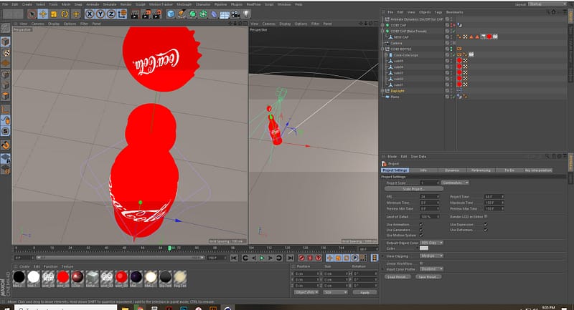574x310 pixels.
Task: Select Texture mode checkerboard in left sidebar
Action: tap(6, 52)
